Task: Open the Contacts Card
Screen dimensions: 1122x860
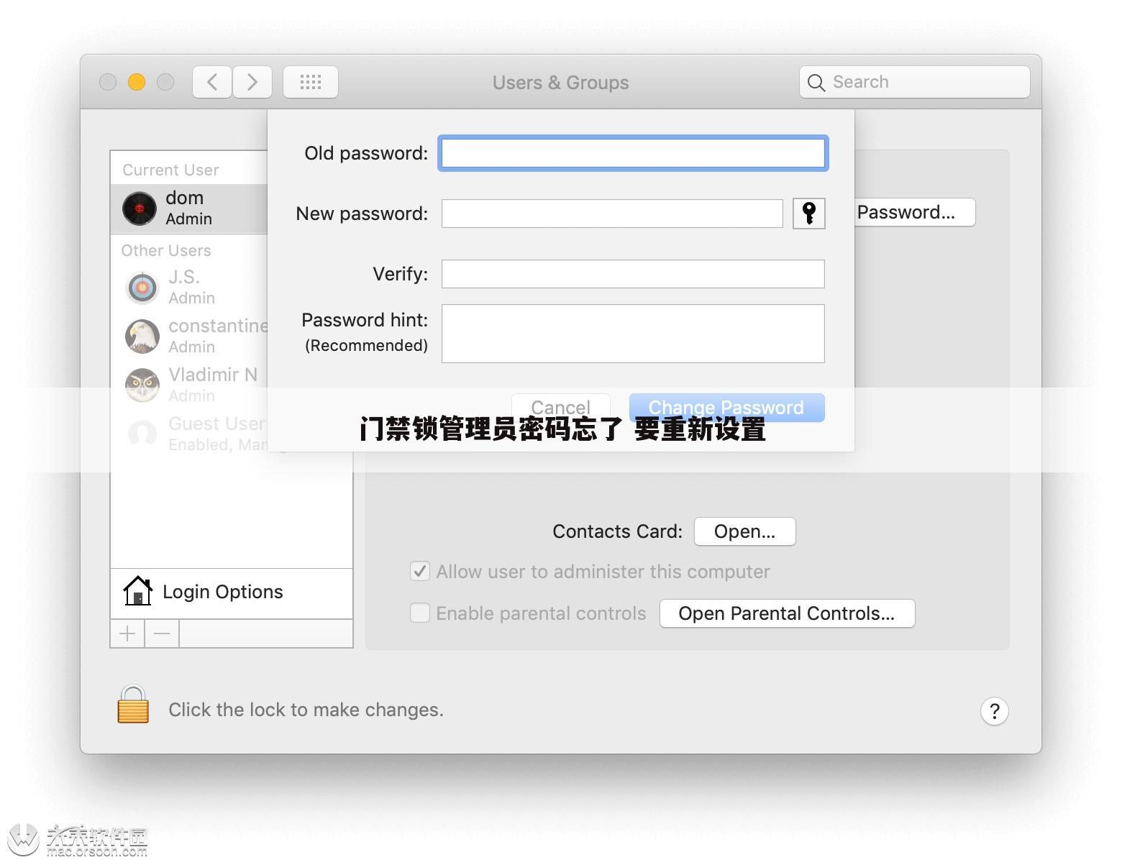Action: (x=744, y=531)
